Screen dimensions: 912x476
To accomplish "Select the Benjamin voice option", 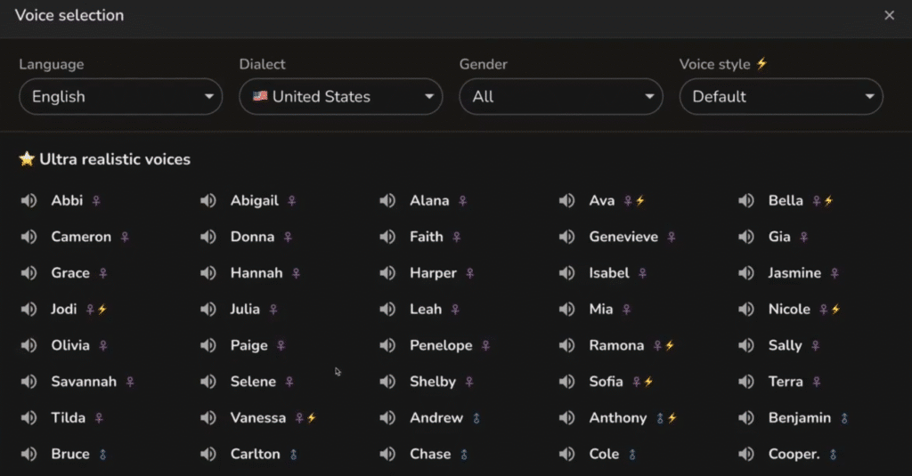I will click(799, 418).
